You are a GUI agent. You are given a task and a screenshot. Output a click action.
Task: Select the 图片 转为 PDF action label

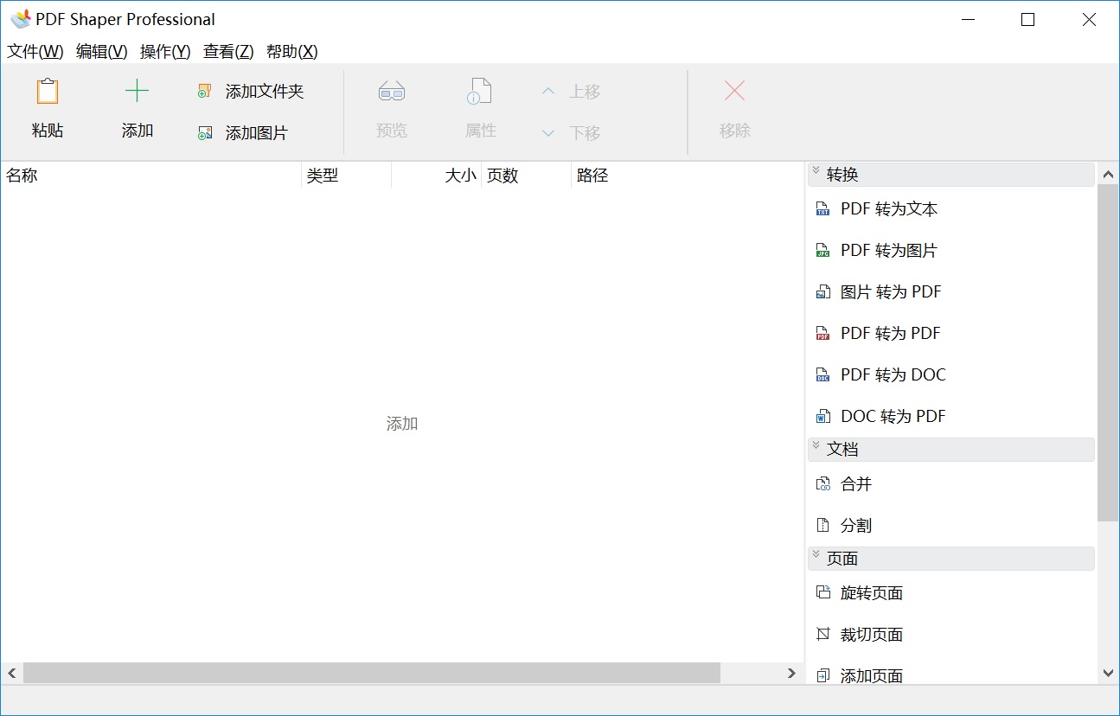[891, 291]
